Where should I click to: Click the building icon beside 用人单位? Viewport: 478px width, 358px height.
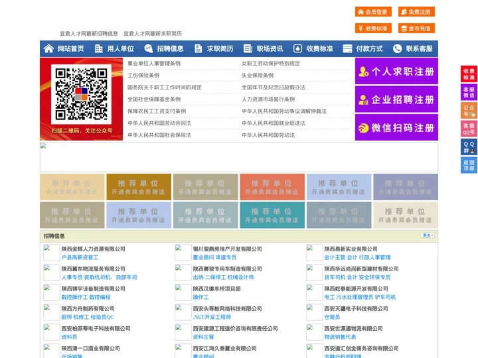[98, 48]
